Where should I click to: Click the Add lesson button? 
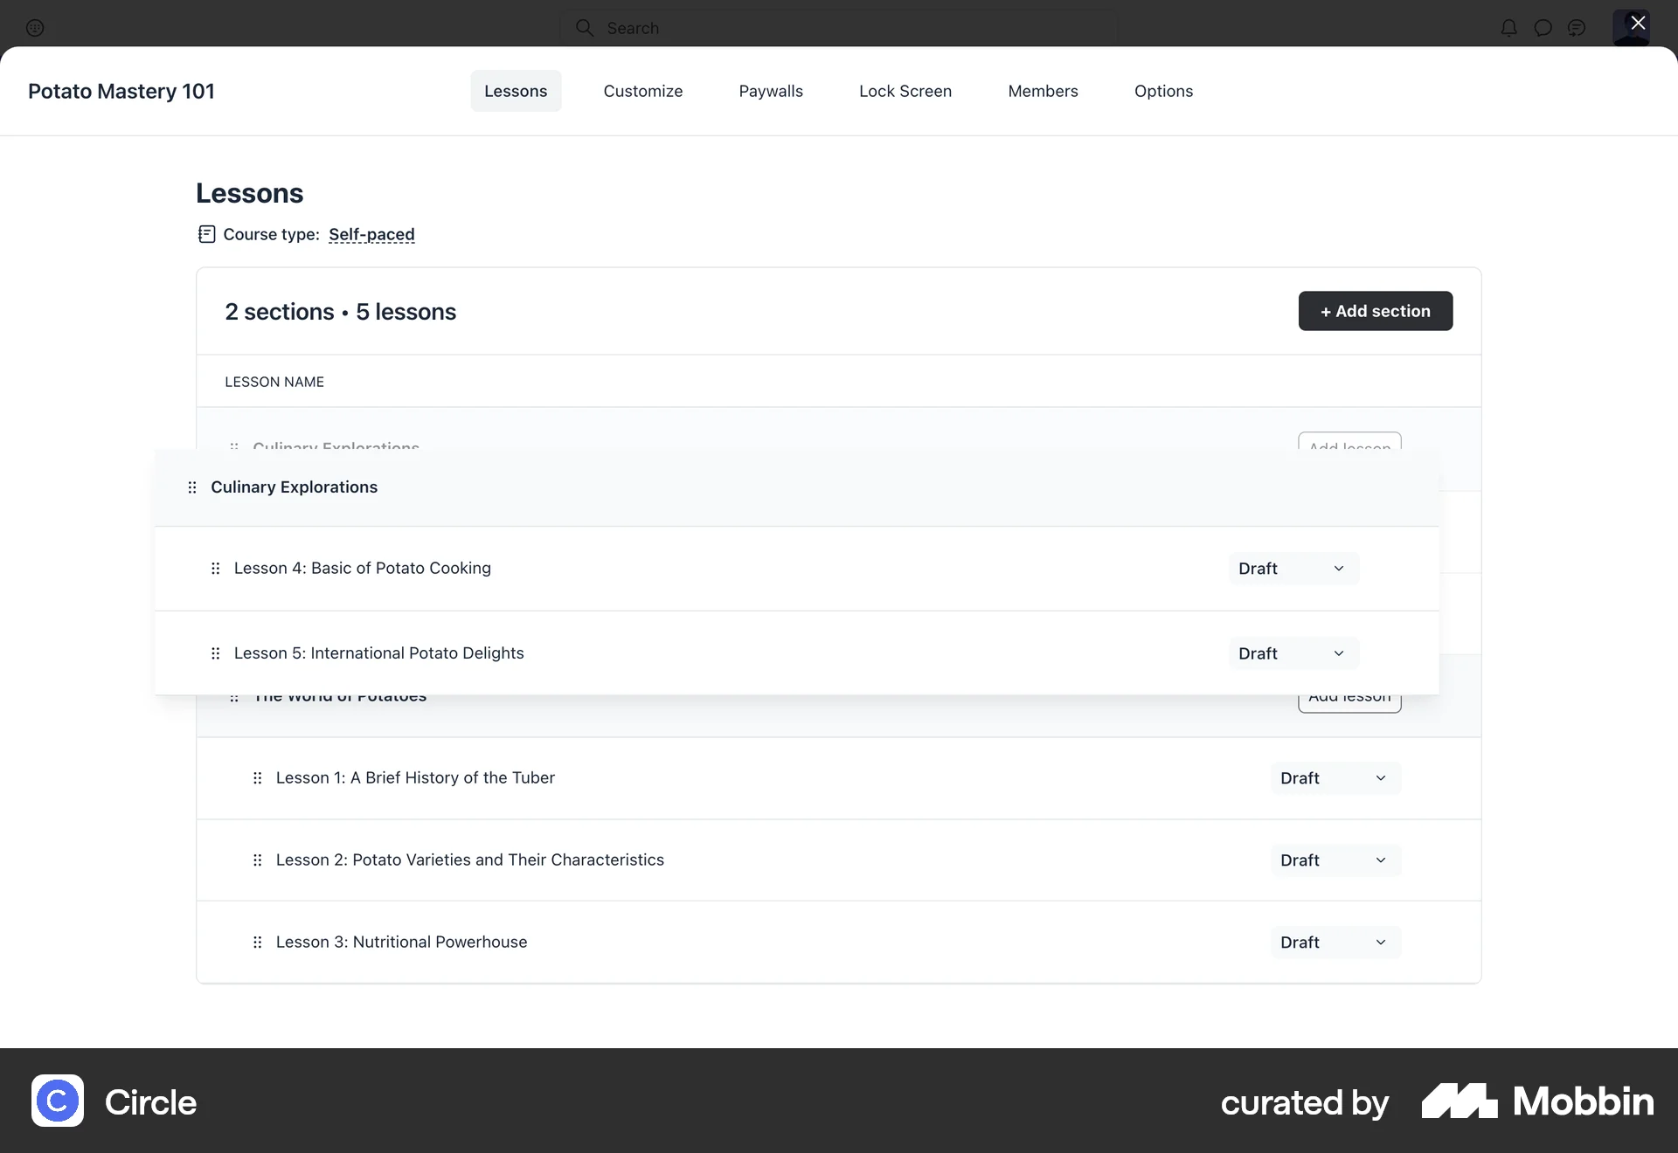1349,696
